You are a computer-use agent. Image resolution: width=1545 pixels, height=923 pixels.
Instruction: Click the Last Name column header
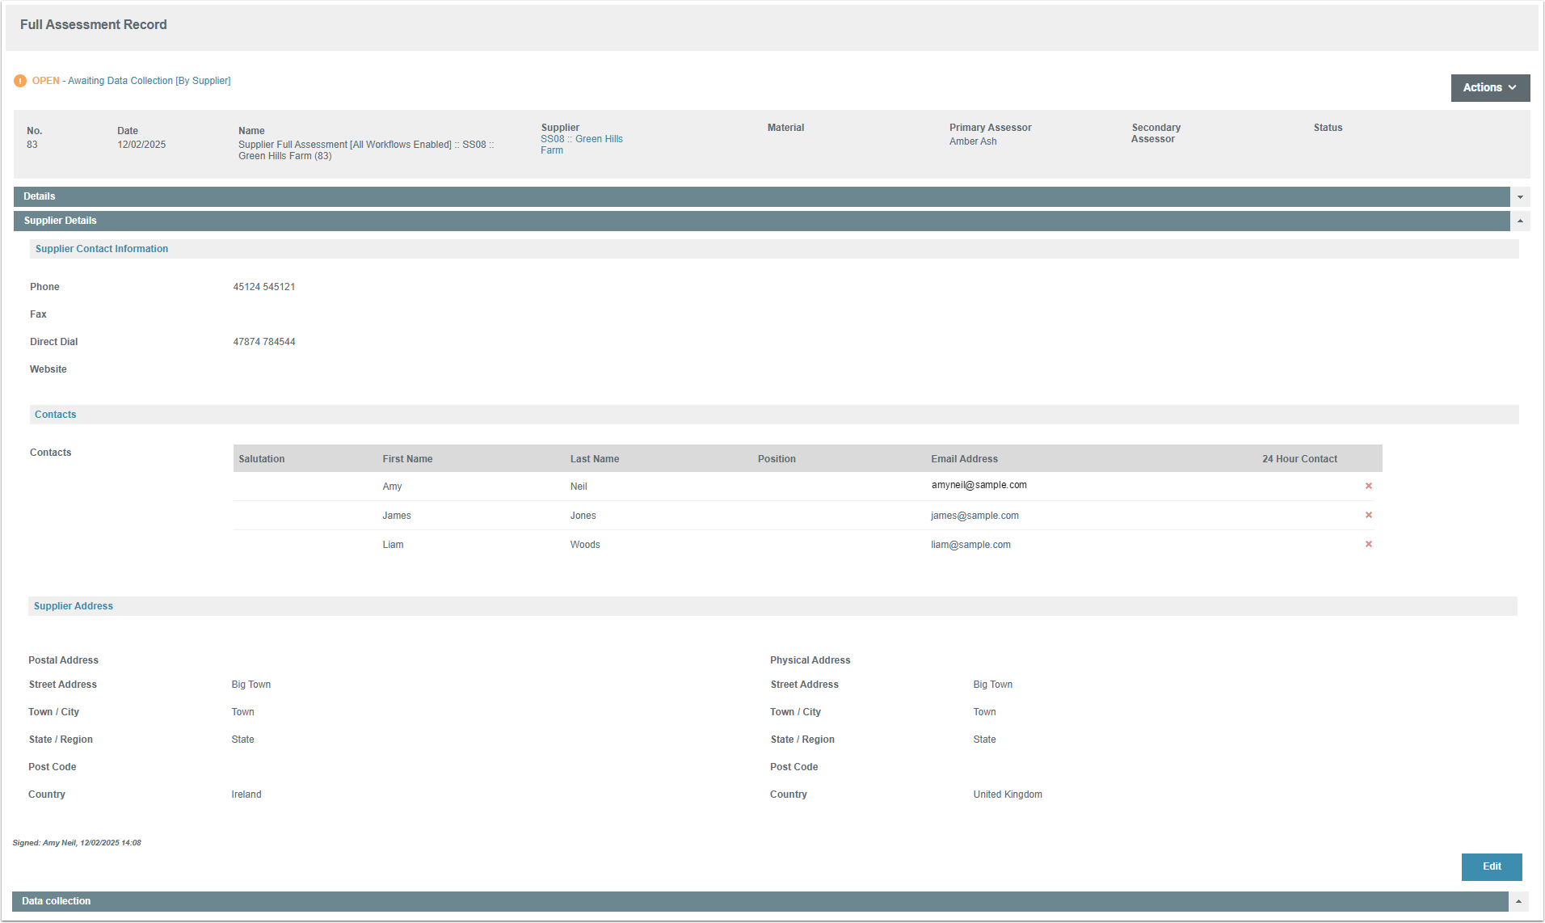tap(594, 459)
